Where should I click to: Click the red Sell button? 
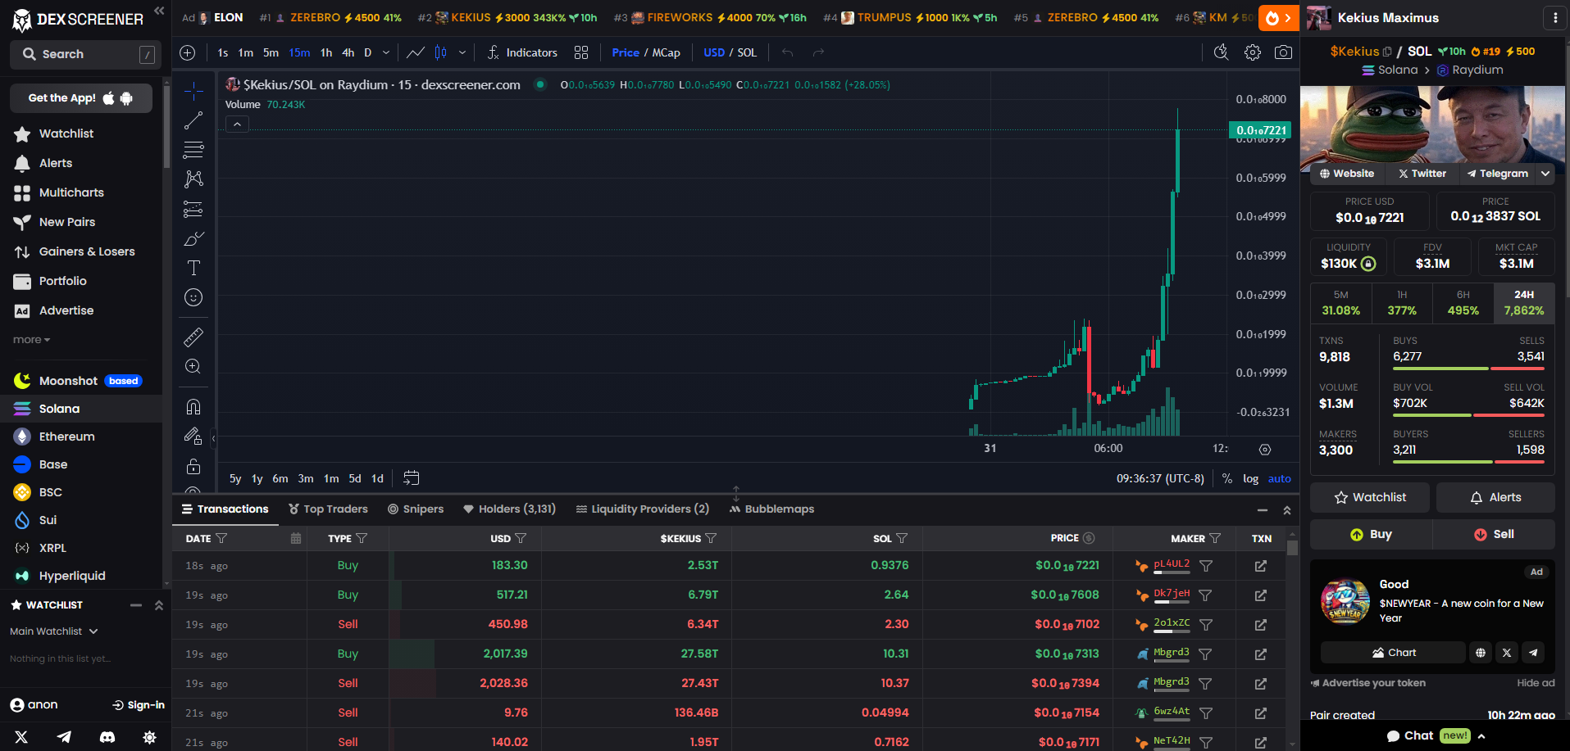[1494, 534]
